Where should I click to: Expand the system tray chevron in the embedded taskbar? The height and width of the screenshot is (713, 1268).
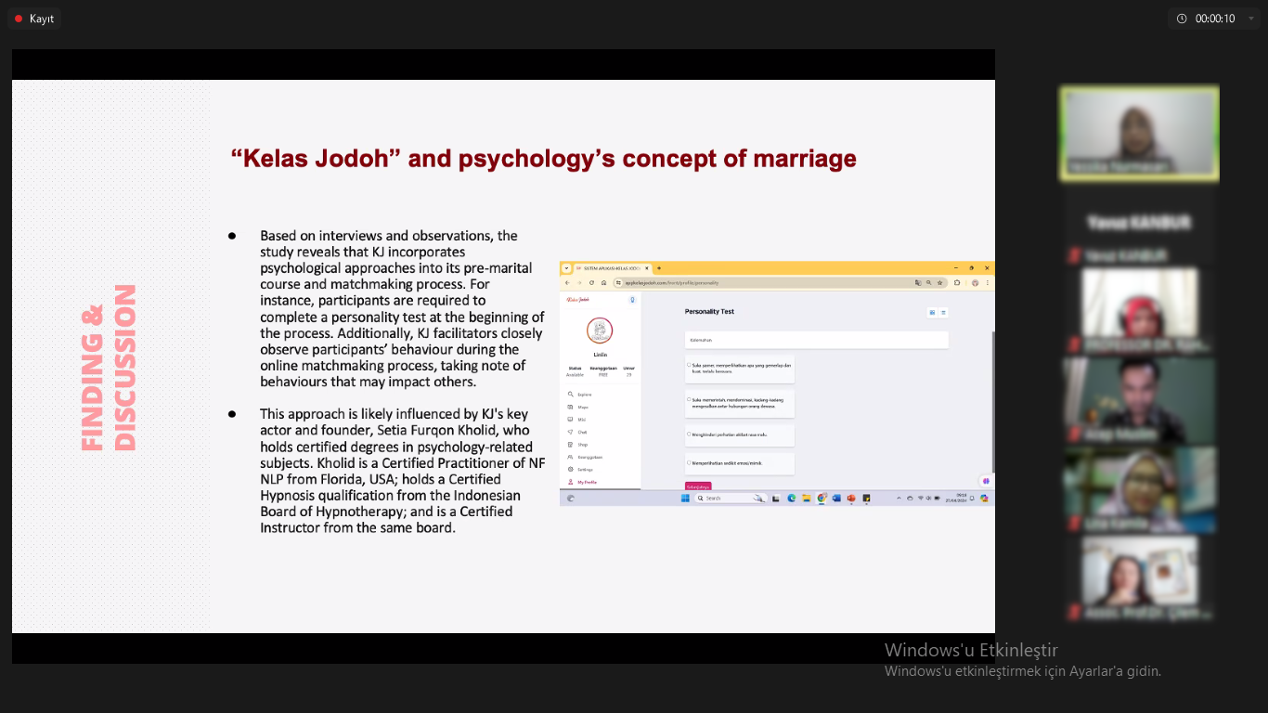click(899, 499)
